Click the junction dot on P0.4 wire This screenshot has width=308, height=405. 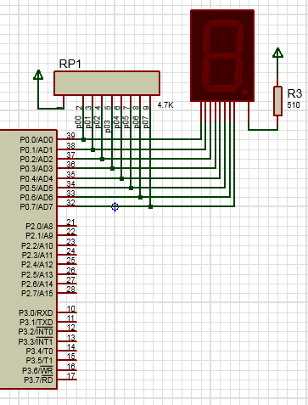tap(121, 178)
